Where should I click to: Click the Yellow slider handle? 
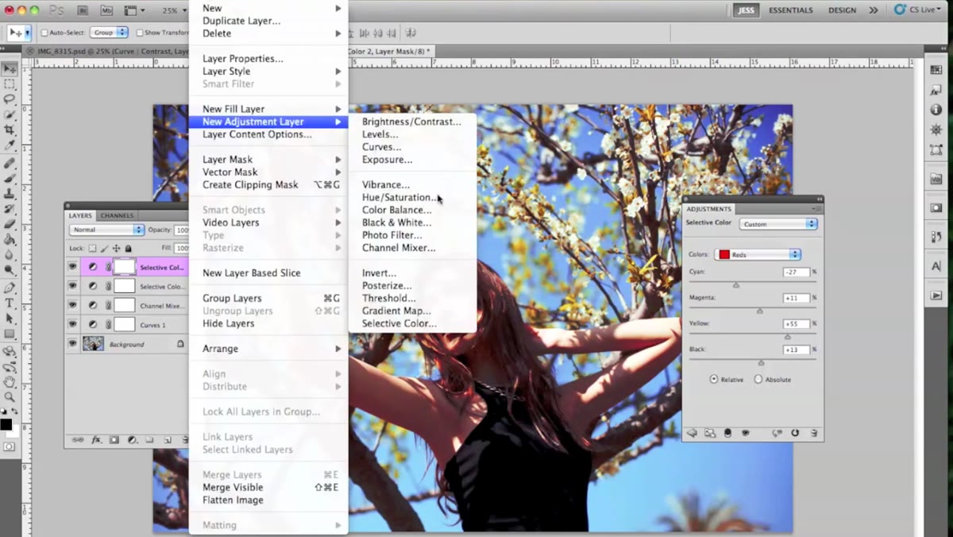788,336
